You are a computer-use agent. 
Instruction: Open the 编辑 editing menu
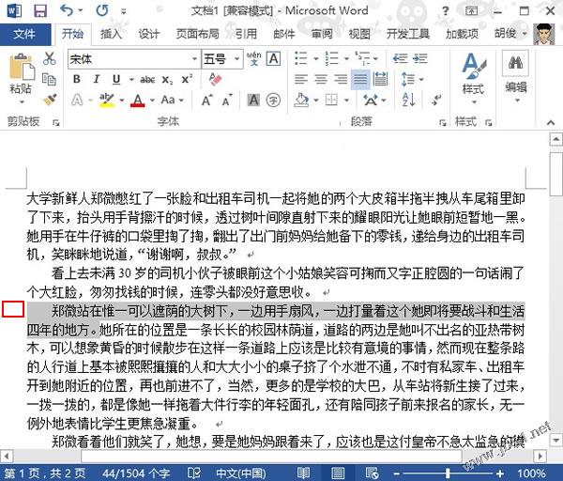(x=515, y=76)
